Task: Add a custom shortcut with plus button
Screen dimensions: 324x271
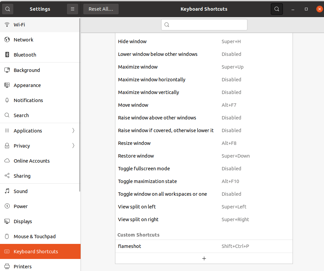Action: point(204,258)
